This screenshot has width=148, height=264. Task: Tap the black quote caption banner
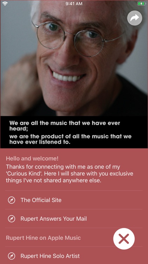click(74, 132)
